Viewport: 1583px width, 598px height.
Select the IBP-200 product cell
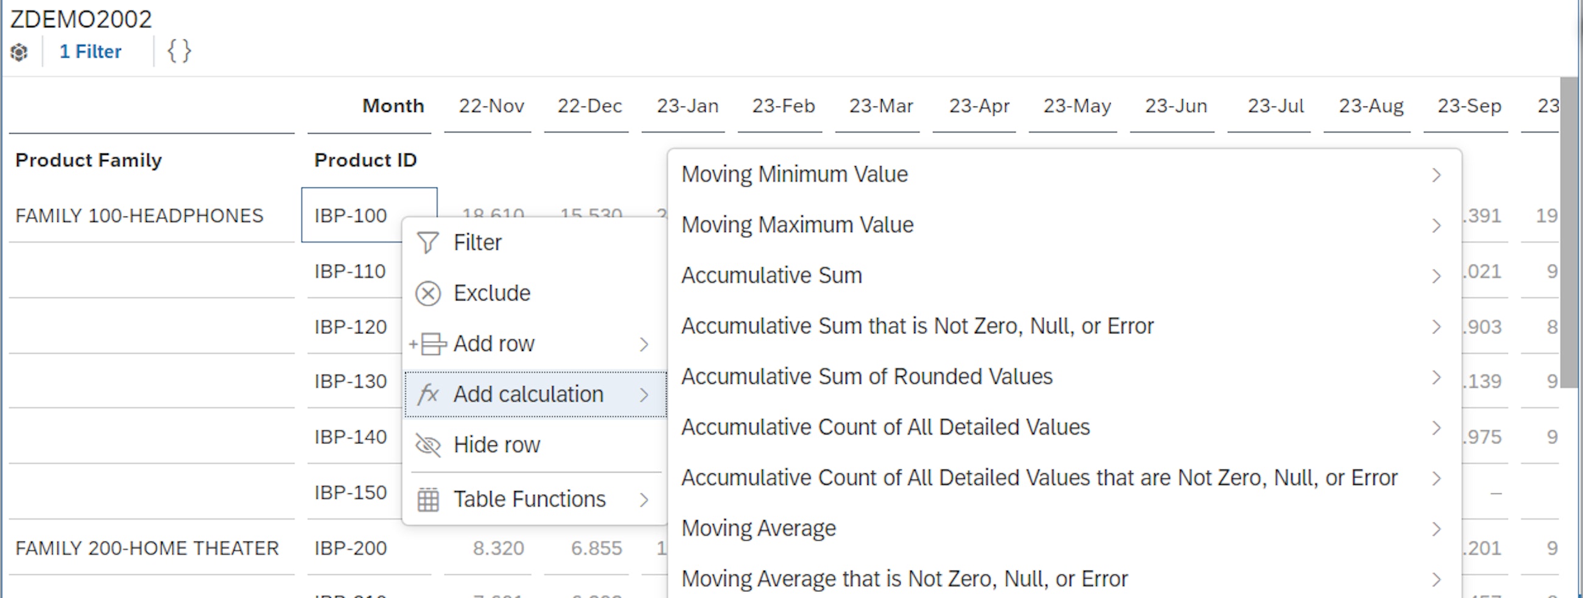[x=350, y=548]
